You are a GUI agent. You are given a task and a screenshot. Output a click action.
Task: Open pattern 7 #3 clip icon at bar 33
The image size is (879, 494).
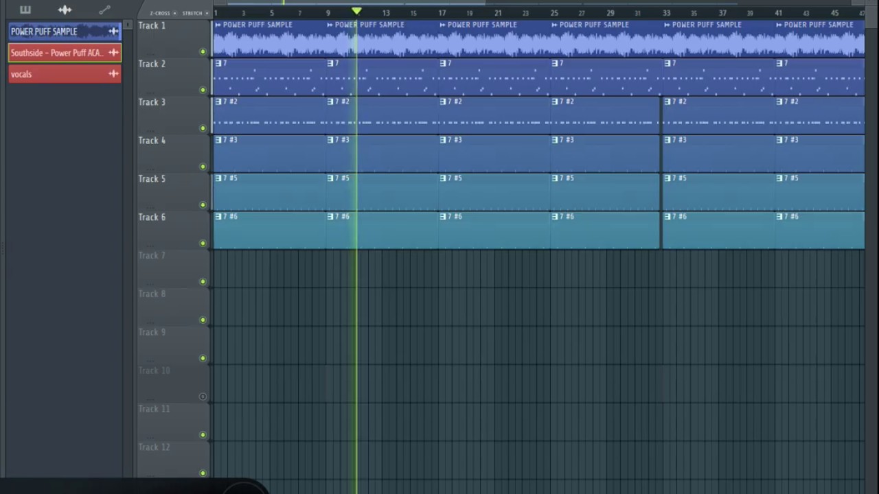(668, 140)
